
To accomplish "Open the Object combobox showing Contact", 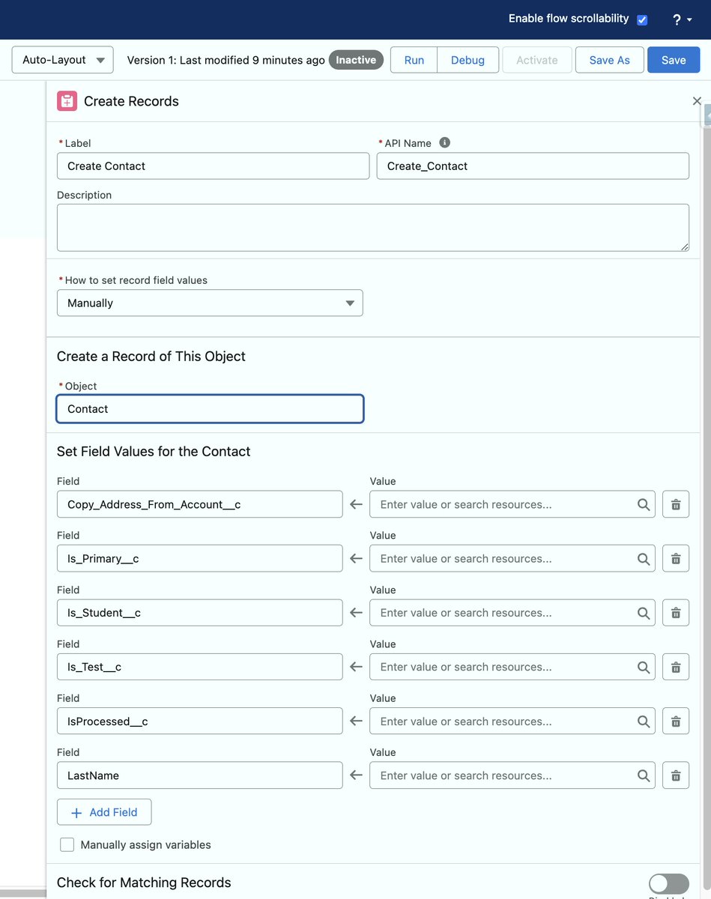I will tap(211, 409).
